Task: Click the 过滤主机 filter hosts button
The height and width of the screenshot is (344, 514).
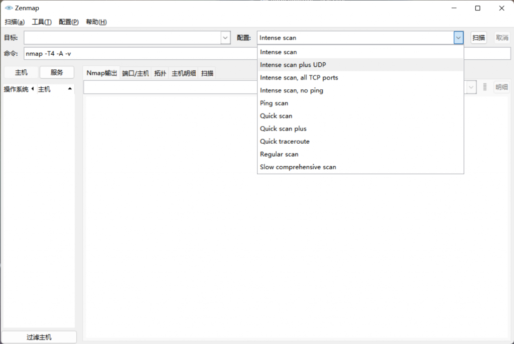Action: pos(39,337)
